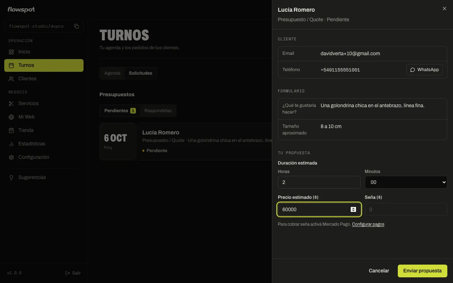Click the version v1.0.0 label
The height and width of the screenshot is (283, 453).
(15, 273)
